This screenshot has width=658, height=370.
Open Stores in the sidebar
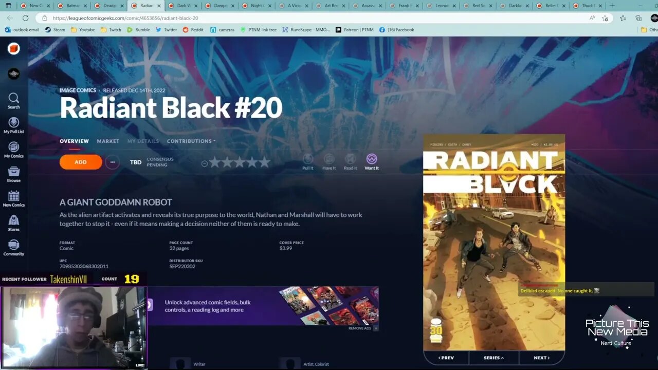14,224
